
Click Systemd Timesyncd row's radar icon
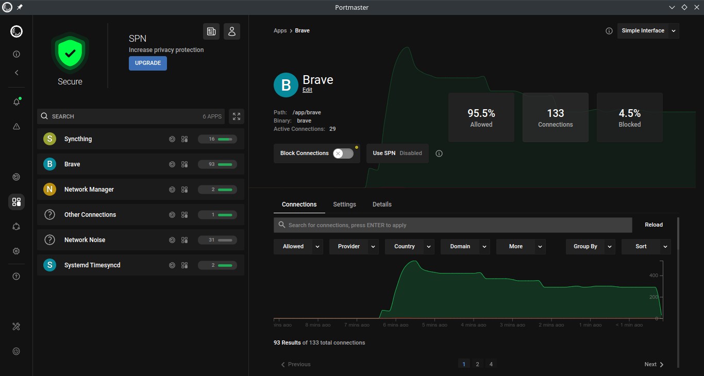point(172,265)
